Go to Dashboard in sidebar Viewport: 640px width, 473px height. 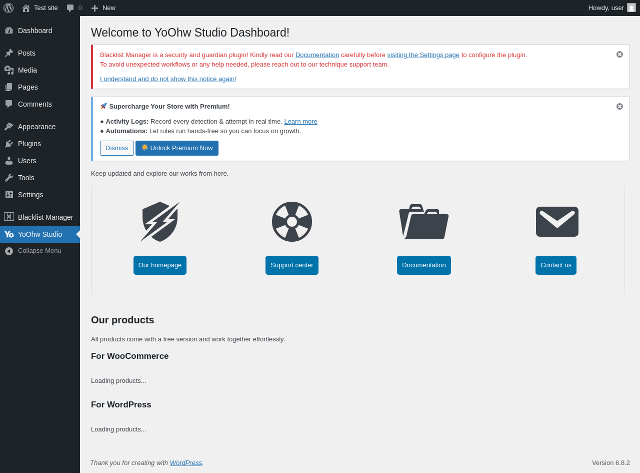click(x=40, y=31)
